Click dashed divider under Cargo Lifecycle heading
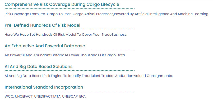213x101 pixels. pos(70,8)
